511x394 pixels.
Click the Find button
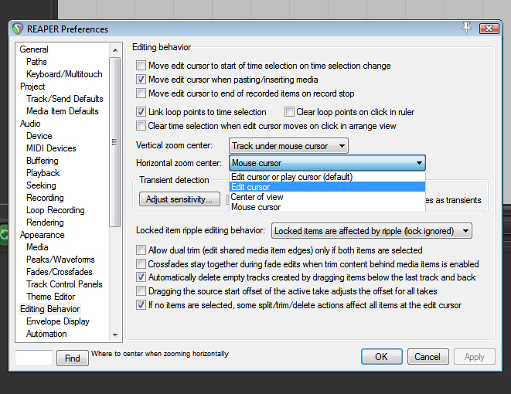73,358
